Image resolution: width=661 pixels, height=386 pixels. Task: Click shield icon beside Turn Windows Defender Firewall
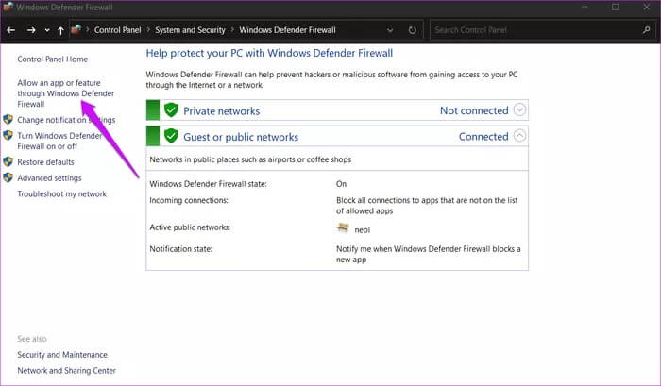coord(8,135)
